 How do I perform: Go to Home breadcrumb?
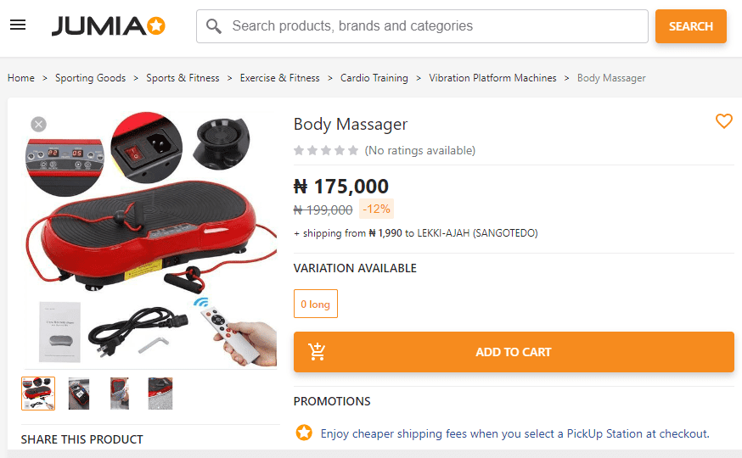(21, 78)
